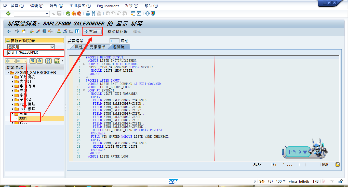
Task: Click the expand-all double down arrow icon
Action: 32,61
